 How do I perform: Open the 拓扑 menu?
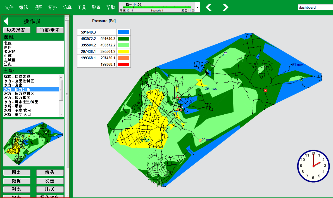pos(53,7)
